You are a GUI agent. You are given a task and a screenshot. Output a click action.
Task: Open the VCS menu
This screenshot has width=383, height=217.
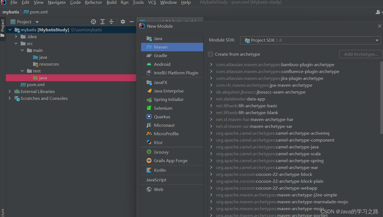point(152,2)
